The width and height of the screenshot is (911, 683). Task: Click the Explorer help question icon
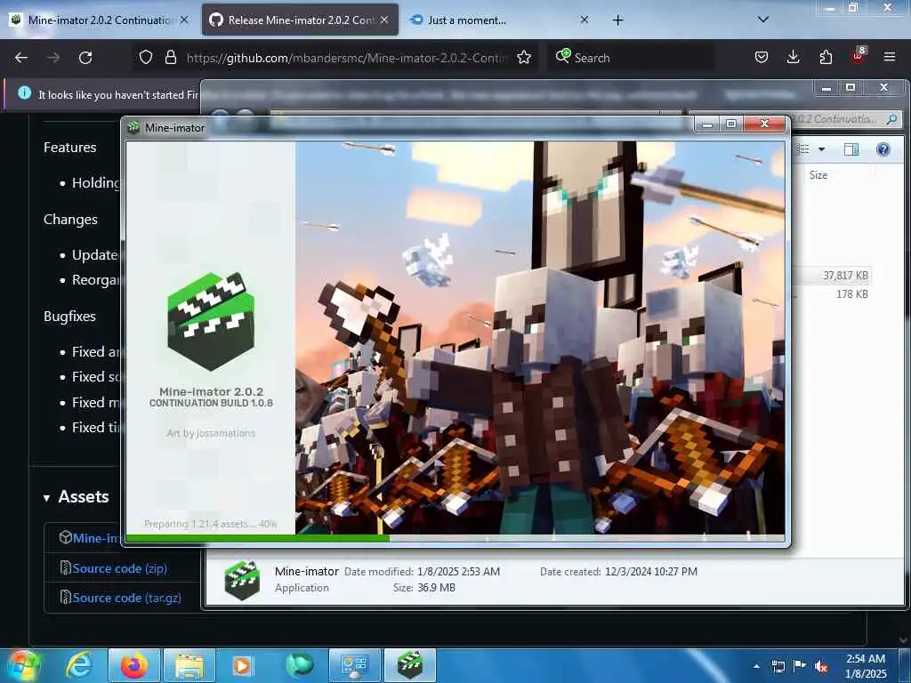pyautogui.click(x=883, y=149)
